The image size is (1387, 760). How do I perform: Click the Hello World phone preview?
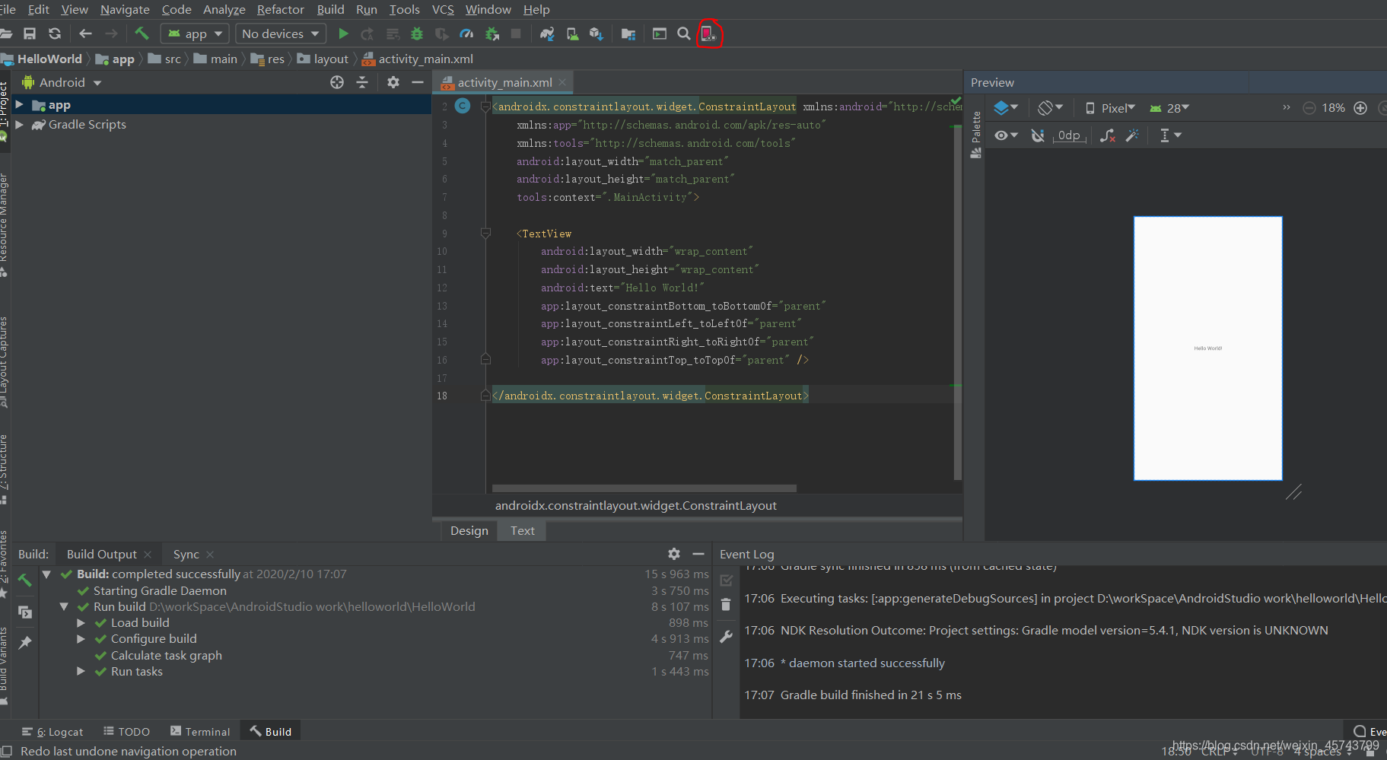click(1207, 348)
